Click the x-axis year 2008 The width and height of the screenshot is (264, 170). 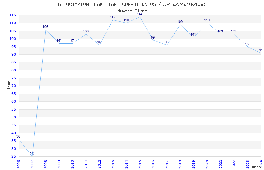[x=46, y=164]
